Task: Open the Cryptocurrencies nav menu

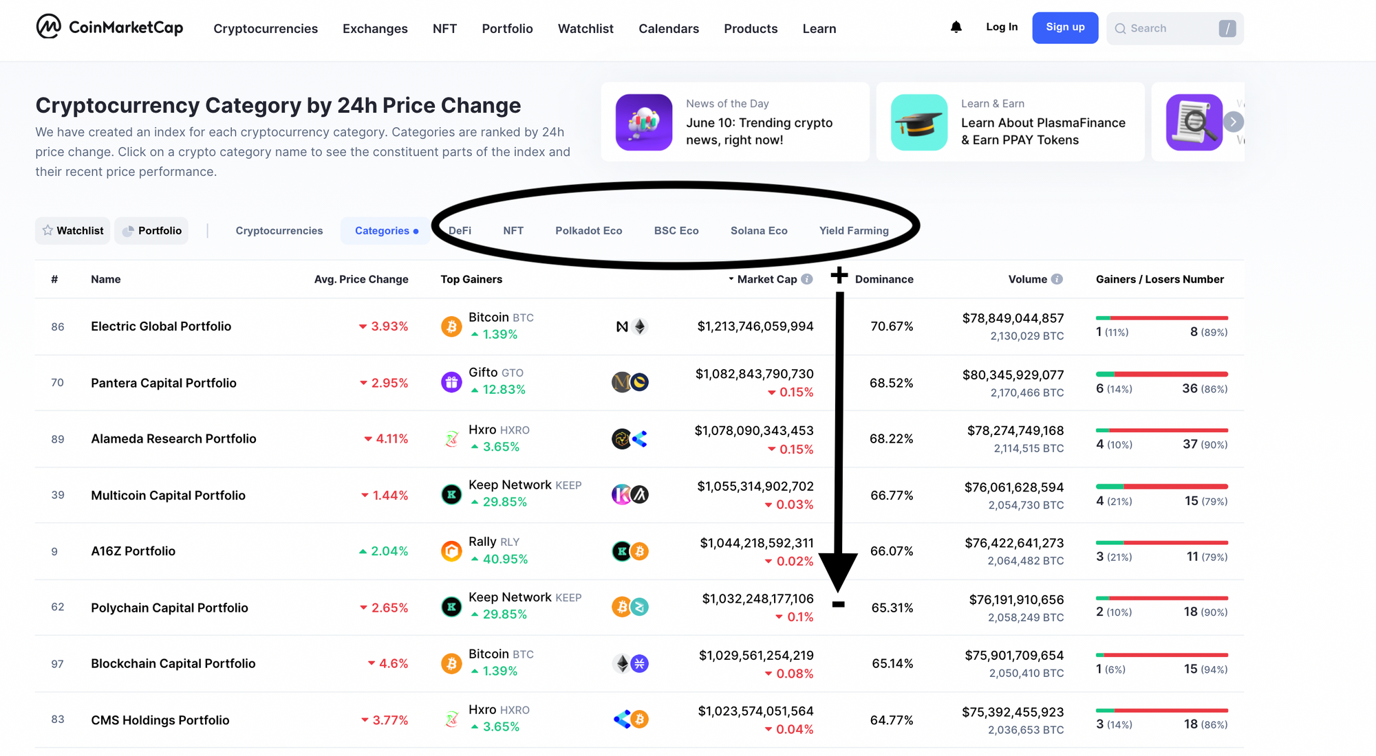Action: pyautogui.click(x=266, y=29)
